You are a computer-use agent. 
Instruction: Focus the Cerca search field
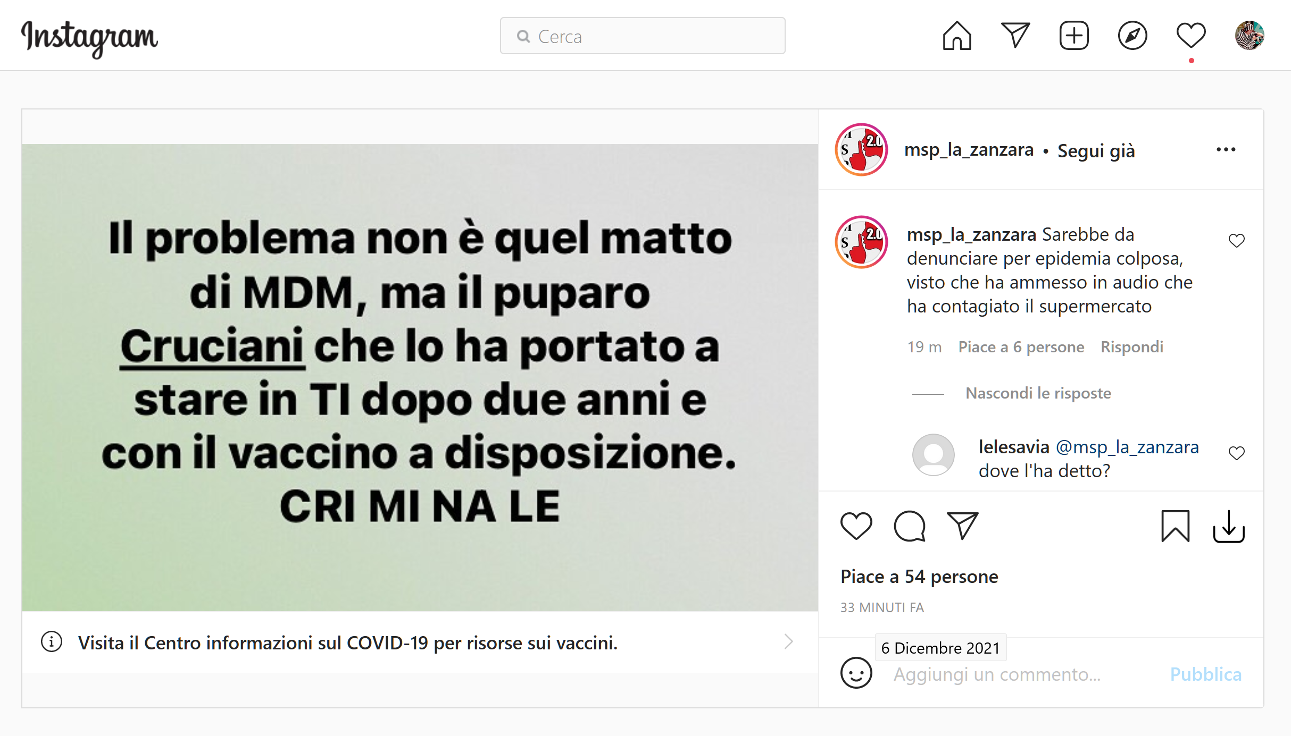[x=643, y=36]
